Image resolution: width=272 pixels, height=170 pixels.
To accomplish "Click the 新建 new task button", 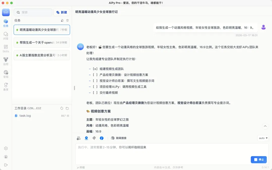I will click(62, 12).
